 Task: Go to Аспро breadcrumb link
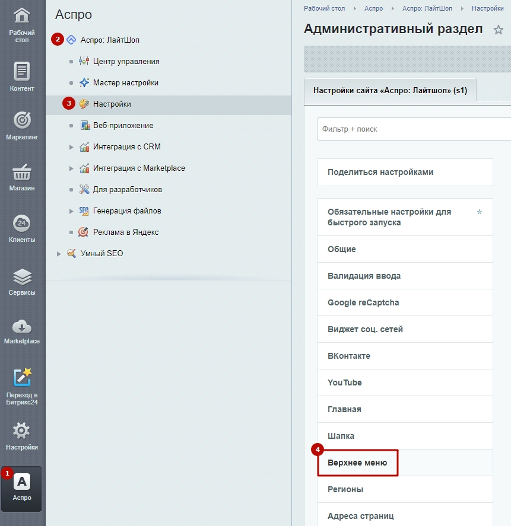click(374, 8)
